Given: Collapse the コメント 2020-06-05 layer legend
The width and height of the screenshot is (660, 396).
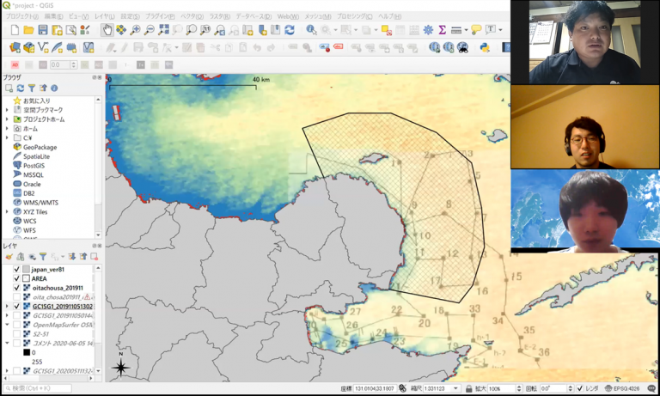Looking at the screenshot, I should coord(7,344).
